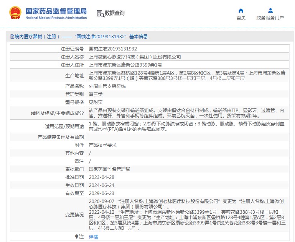Click the 变更情况 label
This screenshot has height=242, width=295.
click(74, 215)
